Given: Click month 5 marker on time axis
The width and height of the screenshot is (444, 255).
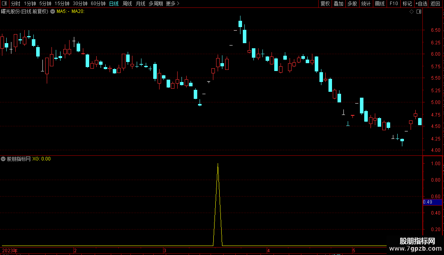Looking at the screenshot, I should 354,251.
